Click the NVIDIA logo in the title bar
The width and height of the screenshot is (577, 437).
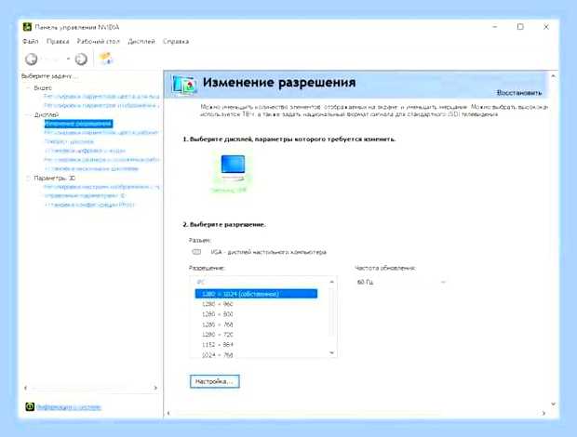click(27, 27)
